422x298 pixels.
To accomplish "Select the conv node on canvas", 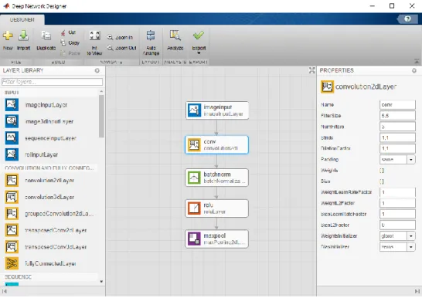I will [217, 145].
